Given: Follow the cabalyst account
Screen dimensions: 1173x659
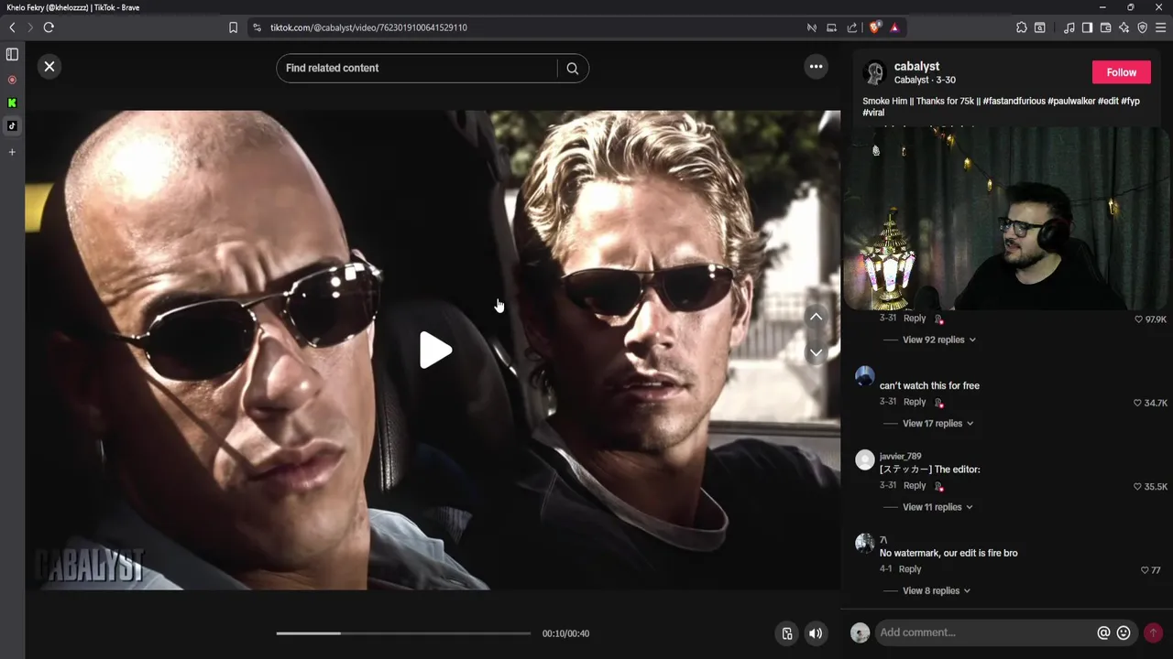Looking at the screenshot, I should pyautogui.click(x=1121, y=72).
